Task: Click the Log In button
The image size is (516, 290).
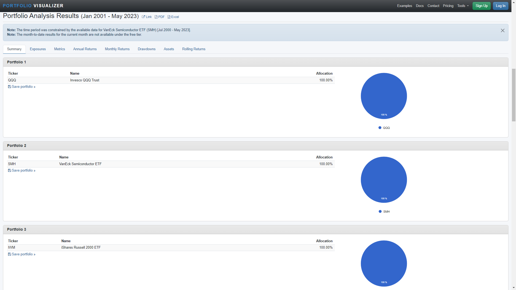Action: (x=500, y=6)
